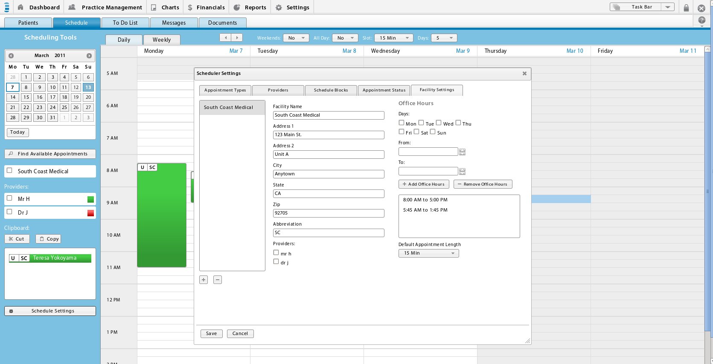Click the To time spinner arrows
Viewport: 713px width, 364px height.
[462, 172]
